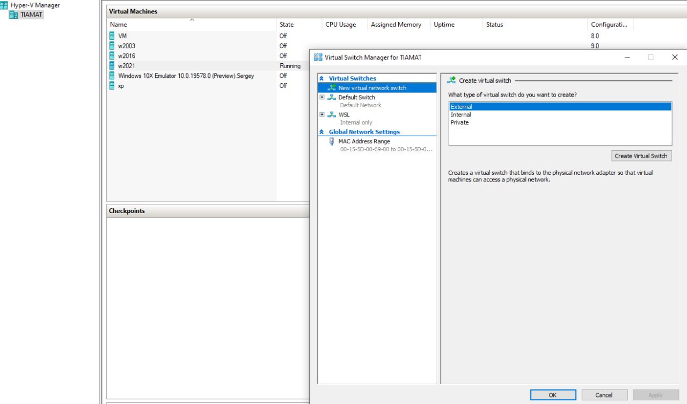Sort by Uptime column header
687x404 pixels.
click(457, 25)
